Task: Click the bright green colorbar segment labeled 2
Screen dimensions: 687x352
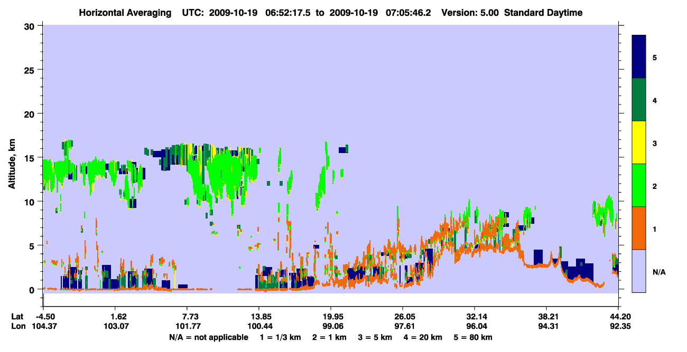Action: [639, 185]
